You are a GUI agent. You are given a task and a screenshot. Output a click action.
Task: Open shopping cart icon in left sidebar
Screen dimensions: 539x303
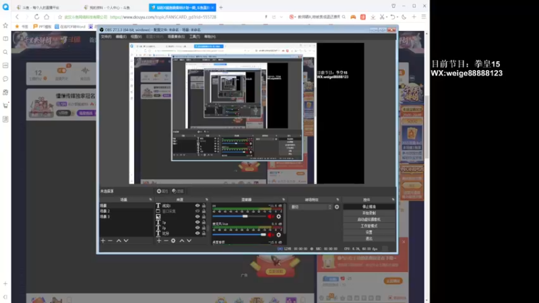pos(5,106)
